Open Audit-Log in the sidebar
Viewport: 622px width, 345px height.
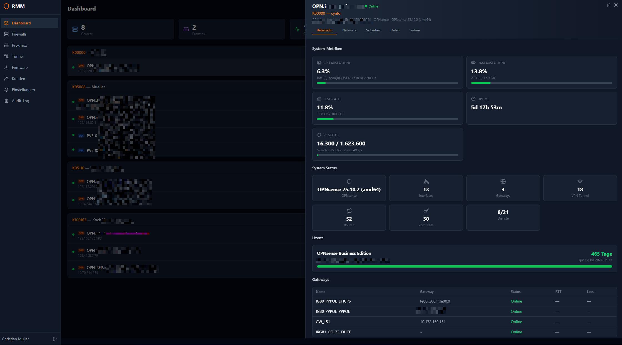tap(29, 101)
